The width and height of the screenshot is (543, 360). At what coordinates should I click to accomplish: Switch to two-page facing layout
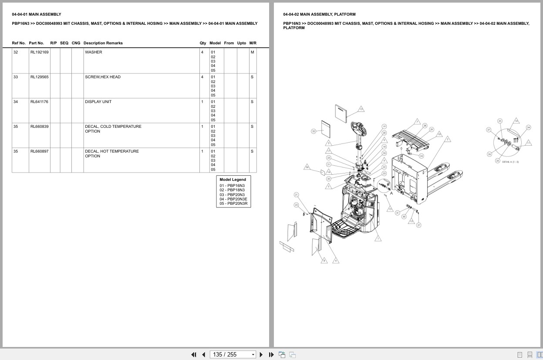[x=539, y=355]
